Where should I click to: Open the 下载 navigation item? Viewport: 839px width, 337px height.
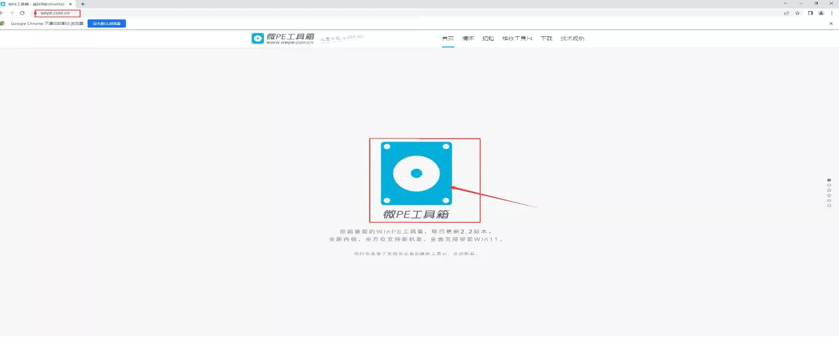tap(546, 38)
